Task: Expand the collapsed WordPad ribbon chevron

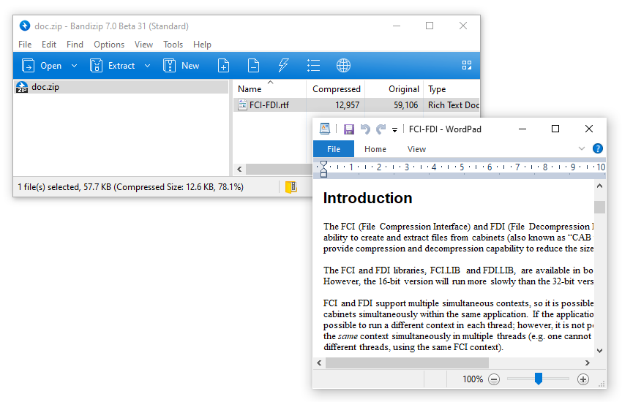Action: tap(582, 148)
